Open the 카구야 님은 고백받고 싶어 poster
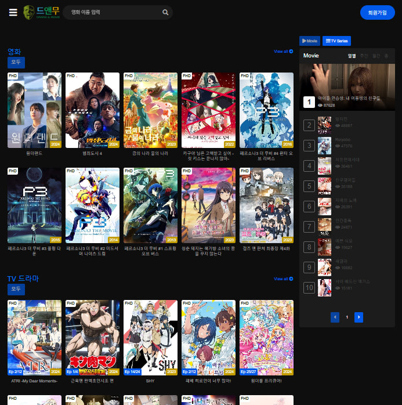 (208, 110)
